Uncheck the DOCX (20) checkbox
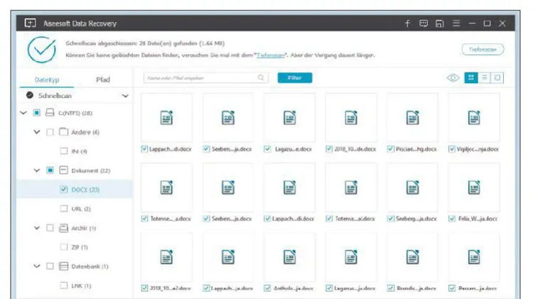Image resolution: width=533 pixels, height=299 pixels. click(64, 189)
